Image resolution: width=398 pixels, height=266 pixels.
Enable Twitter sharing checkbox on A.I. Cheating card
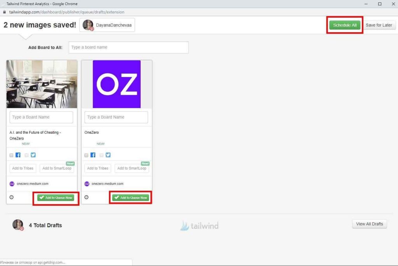coord(26,155)
